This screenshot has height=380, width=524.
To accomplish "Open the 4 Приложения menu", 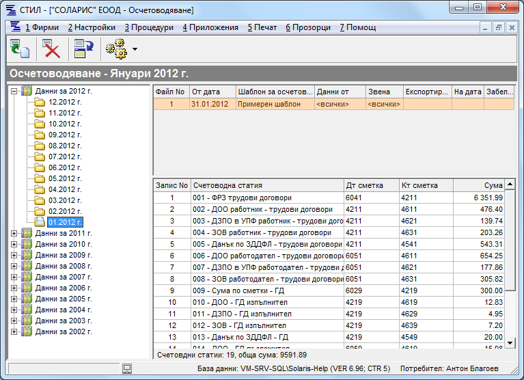I will pyautogui.click(x=210, y=27).
